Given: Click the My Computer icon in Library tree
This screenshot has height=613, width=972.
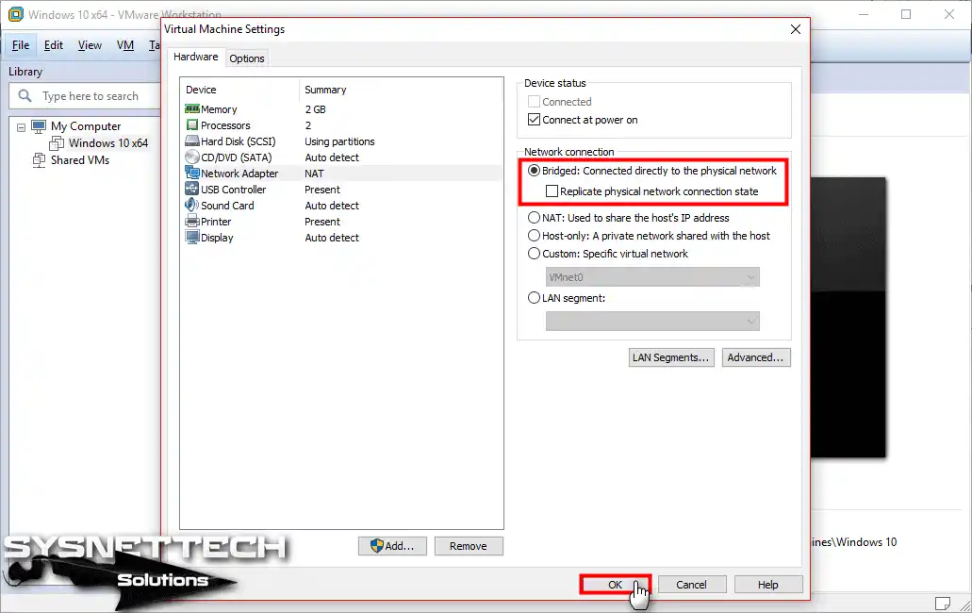Looking at the screenshot, I should point(39,126).
